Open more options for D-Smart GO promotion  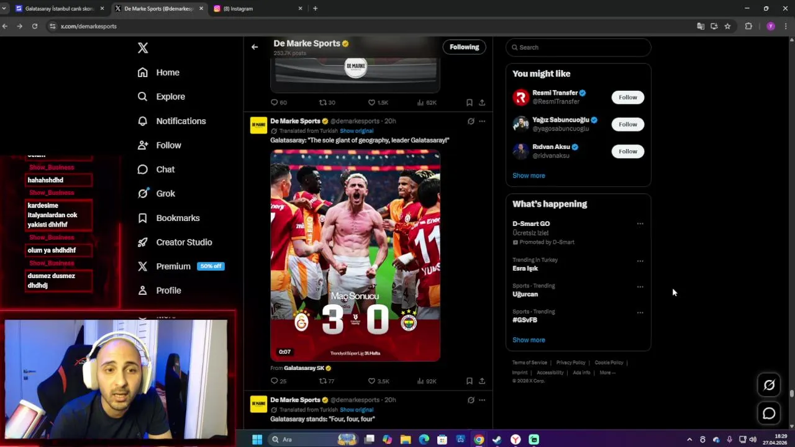tap(640, 224)
